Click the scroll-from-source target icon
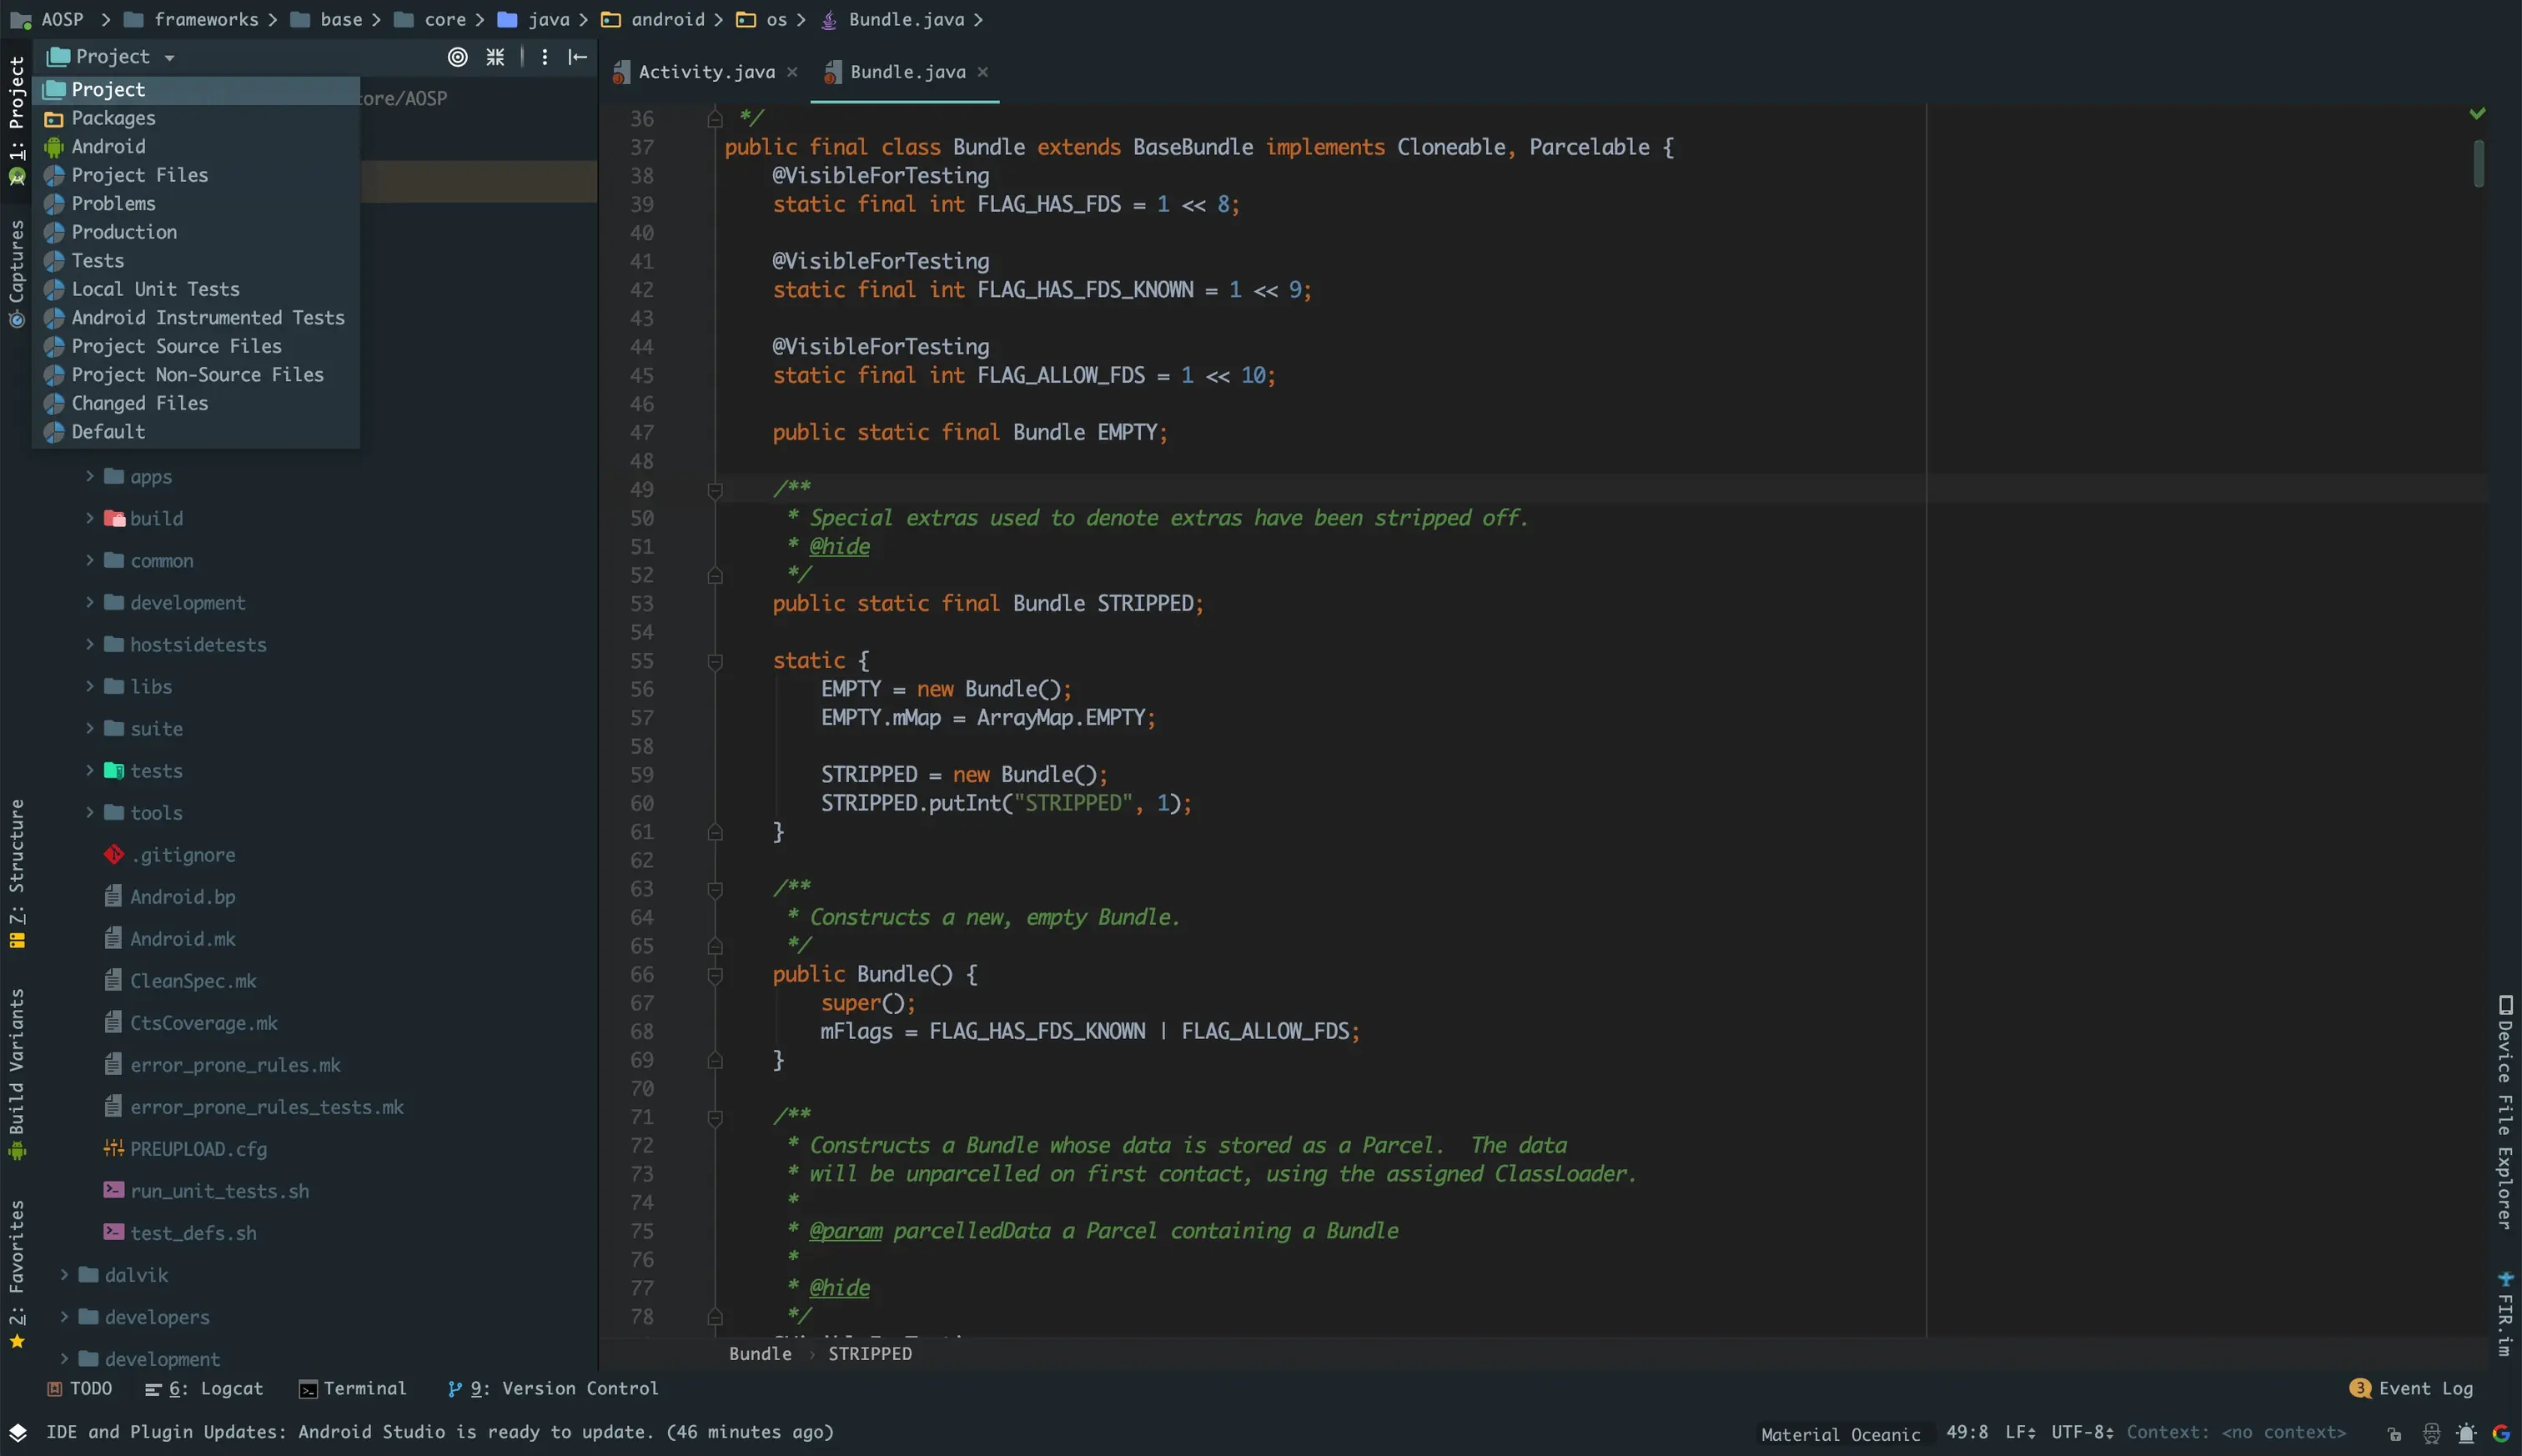This screenshot has height=1456, width=2522. (457, 57)
